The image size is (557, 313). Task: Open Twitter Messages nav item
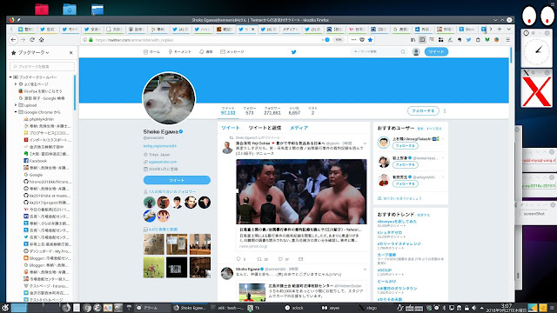[232, 52]
